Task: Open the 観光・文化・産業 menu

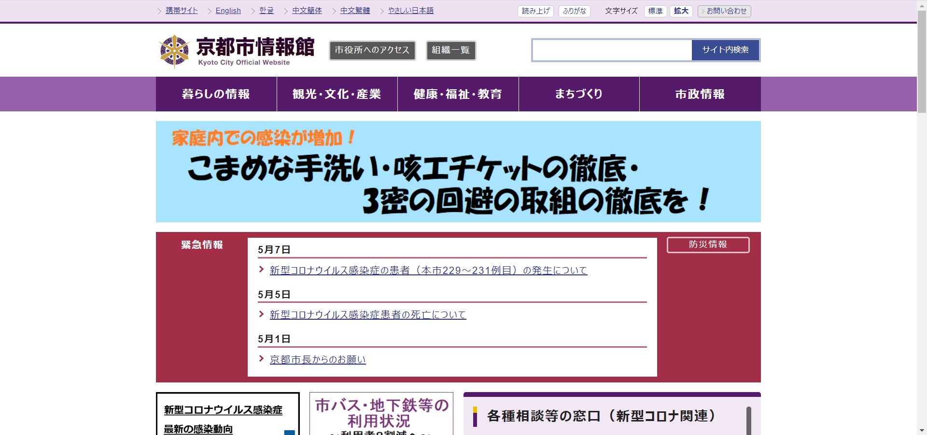Action: [x=337, y=94]
